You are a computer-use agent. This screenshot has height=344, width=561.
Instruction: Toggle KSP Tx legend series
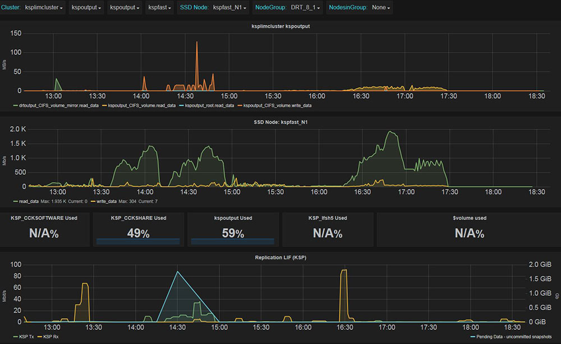click(x=24, y=337)
